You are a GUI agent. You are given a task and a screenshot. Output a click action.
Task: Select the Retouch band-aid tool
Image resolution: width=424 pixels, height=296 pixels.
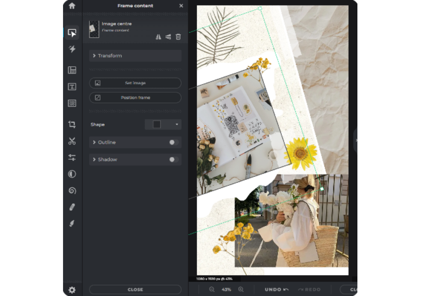tap(72, 207)
